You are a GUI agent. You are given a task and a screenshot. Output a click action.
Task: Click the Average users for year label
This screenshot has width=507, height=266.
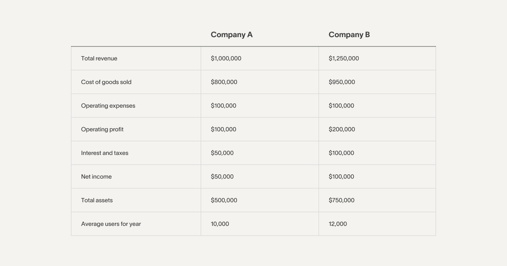click(x=111, y=224)
